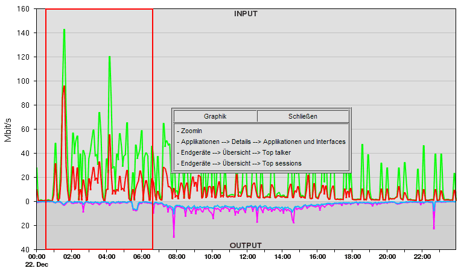Click the tallest green peak above 140 Mbit/s
The width and height of the screenshot is (464, 274).
click(x=64, y=30)
